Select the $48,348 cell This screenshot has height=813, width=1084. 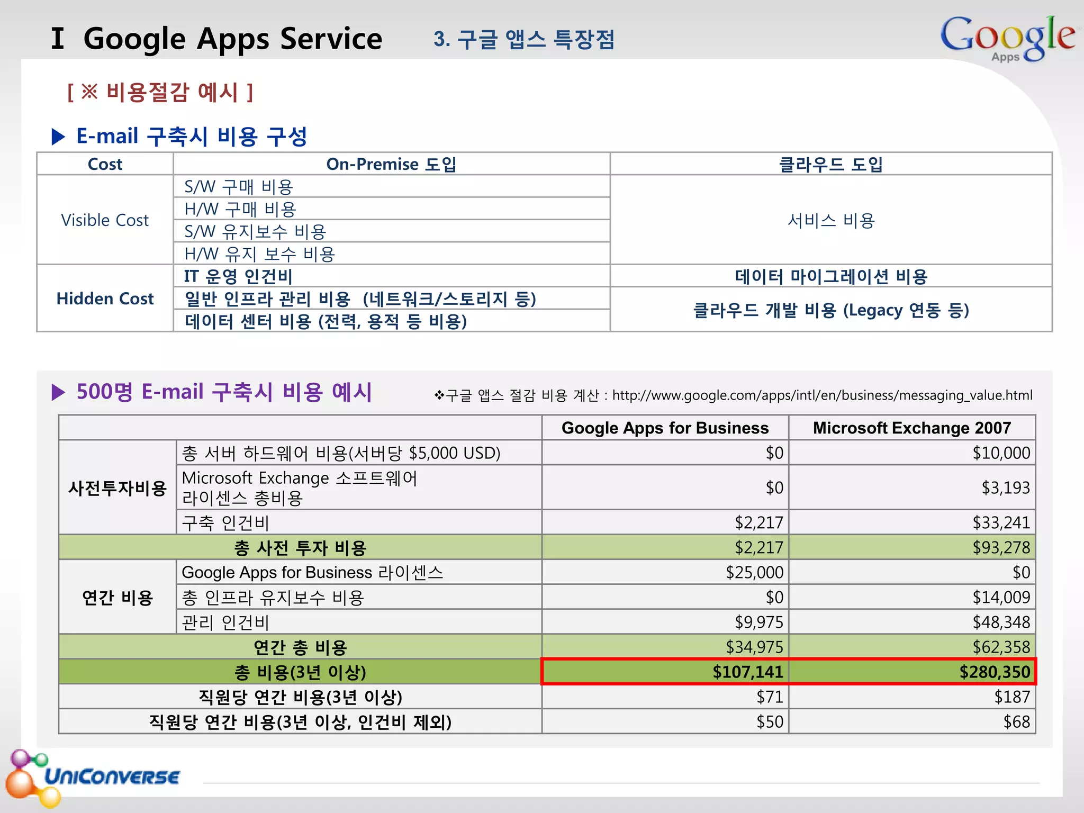click(x=912, y=622)
